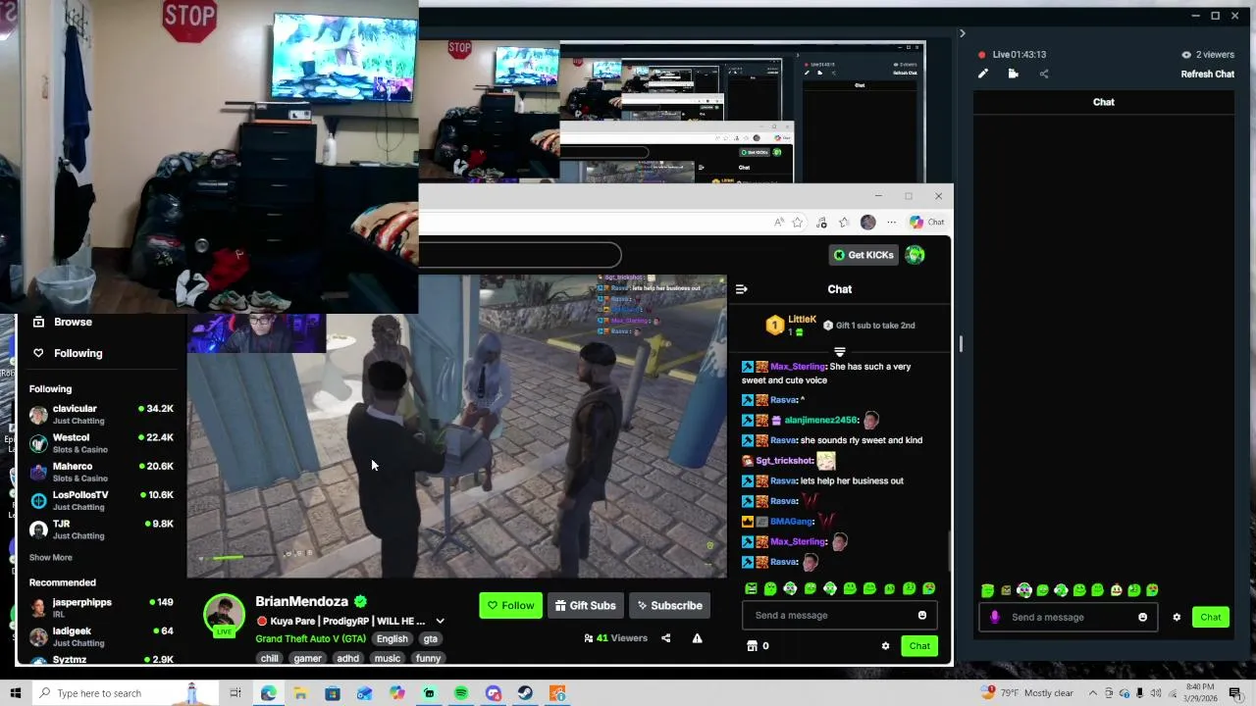Open File Explorer from the taskbar

click(x=300, y=693)
